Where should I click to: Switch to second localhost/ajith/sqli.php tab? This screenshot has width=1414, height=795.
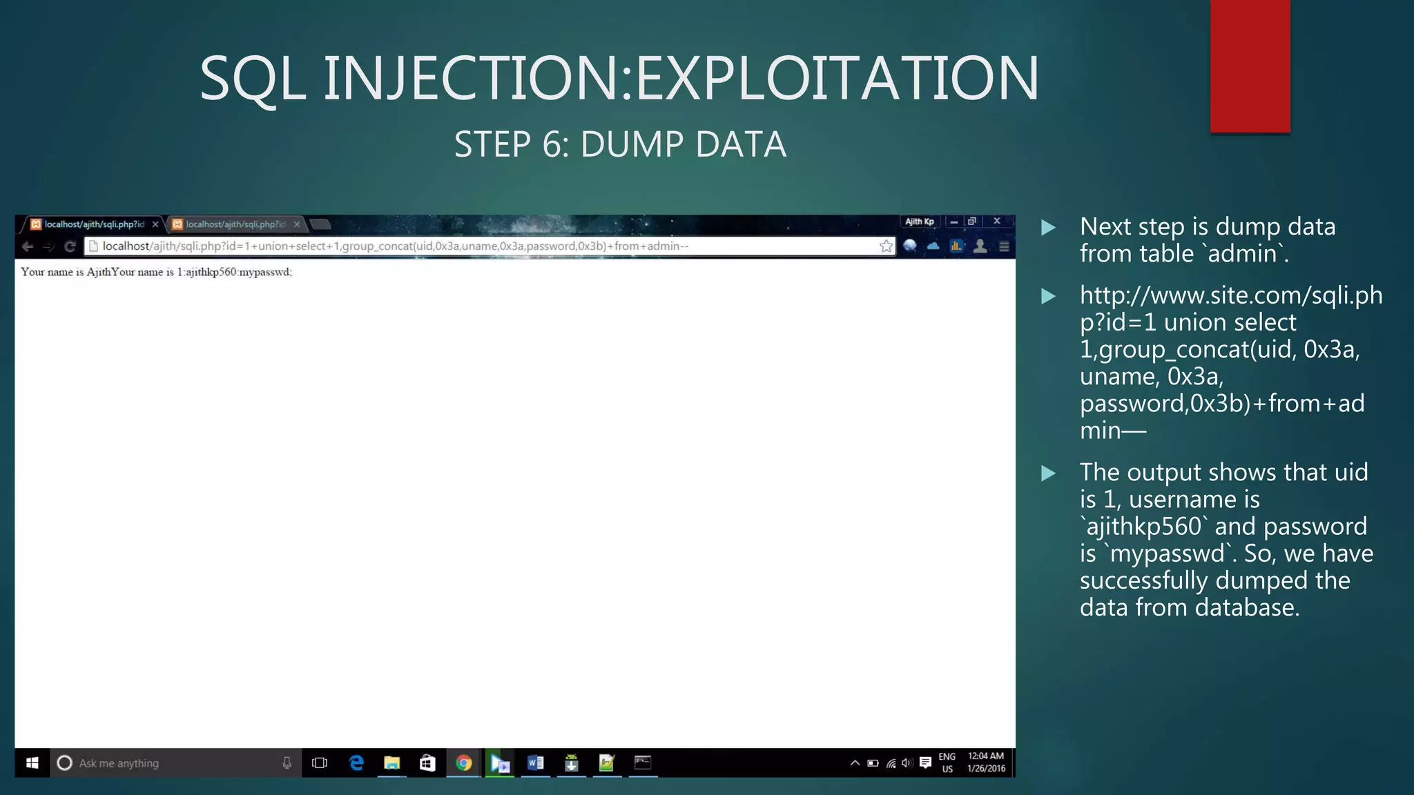tap(235, 224)
